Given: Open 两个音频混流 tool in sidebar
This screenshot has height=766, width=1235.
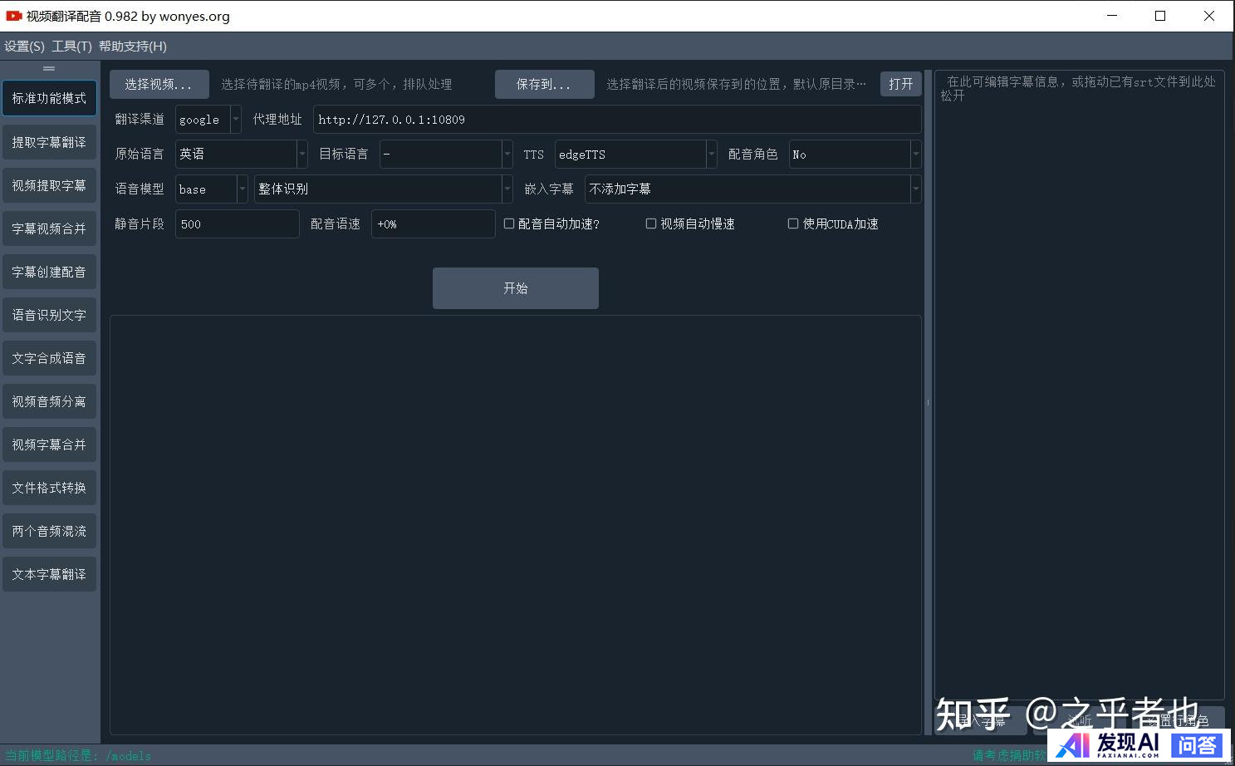Looking at the screenshot, I should tap(49, 531).
